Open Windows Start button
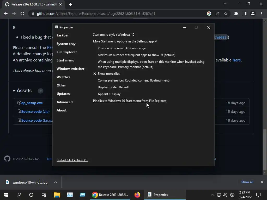The height and width of the screenshot is (200, 267). click(6, 195)
